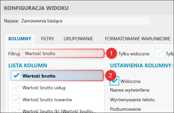Toggle the 'Widoczna' checkbox

[x=115, y=81]
